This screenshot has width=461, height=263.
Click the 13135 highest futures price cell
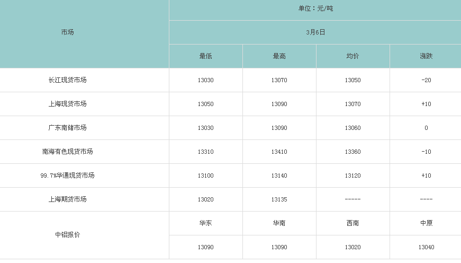coord(279,199)
